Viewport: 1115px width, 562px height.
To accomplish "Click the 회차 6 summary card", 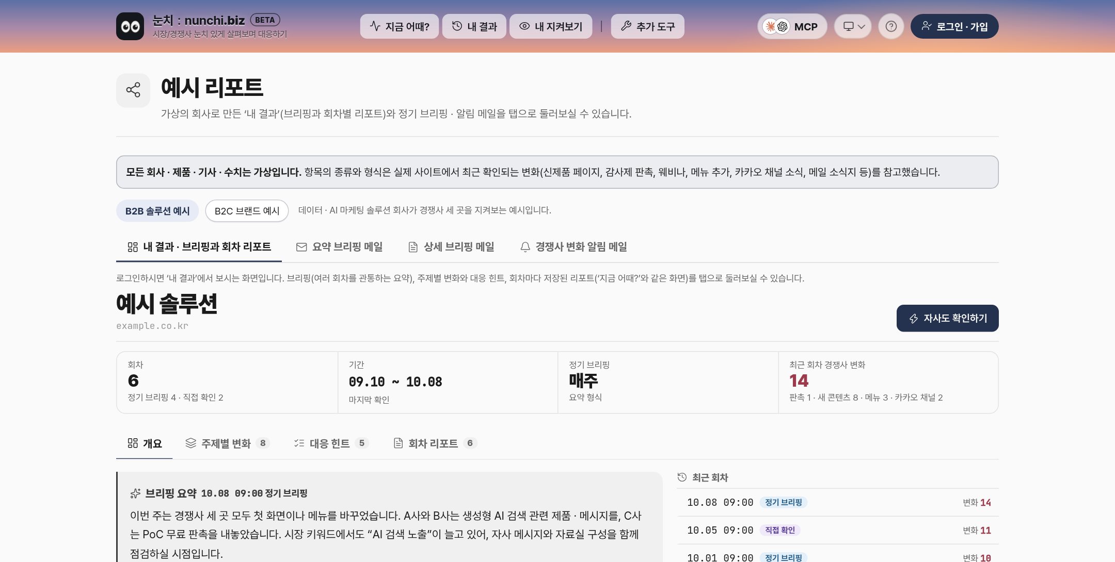I will pyautogui.click(x=227, y=383).
